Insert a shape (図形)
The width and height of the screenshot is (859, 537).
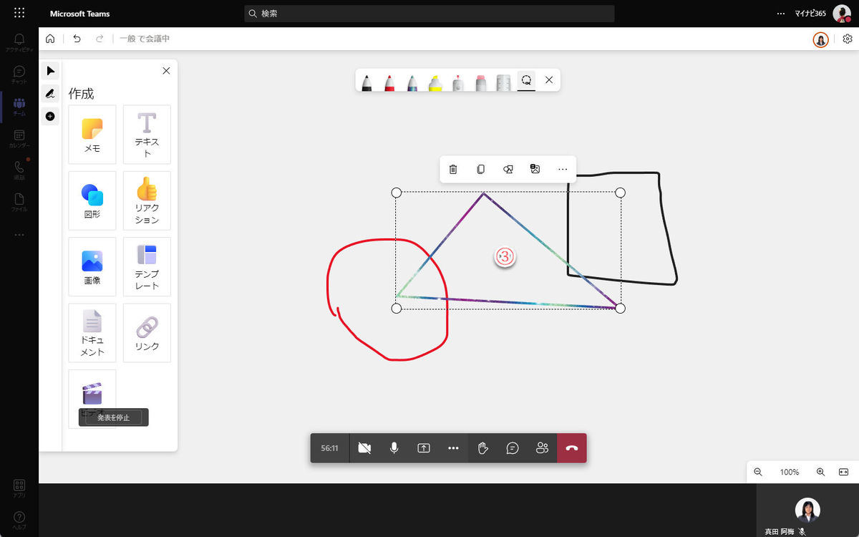[92, 200]
